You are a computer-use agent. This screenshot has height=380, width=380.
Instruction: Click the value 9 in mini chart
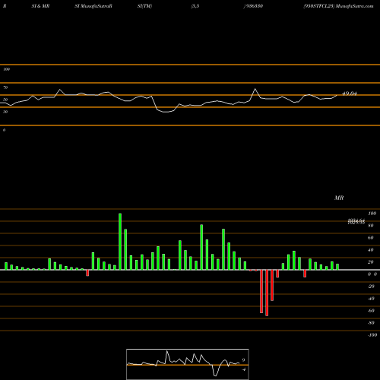point(243,360)
